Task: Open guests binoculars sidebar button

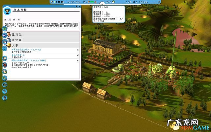Action: point(5,35)
